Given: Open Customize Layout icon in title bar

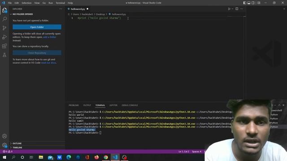Looking at the screenshot, I should pos(259,3).
